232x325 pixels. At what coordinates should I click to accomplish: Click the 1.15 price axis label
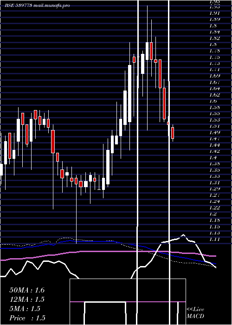click(214, 227)
